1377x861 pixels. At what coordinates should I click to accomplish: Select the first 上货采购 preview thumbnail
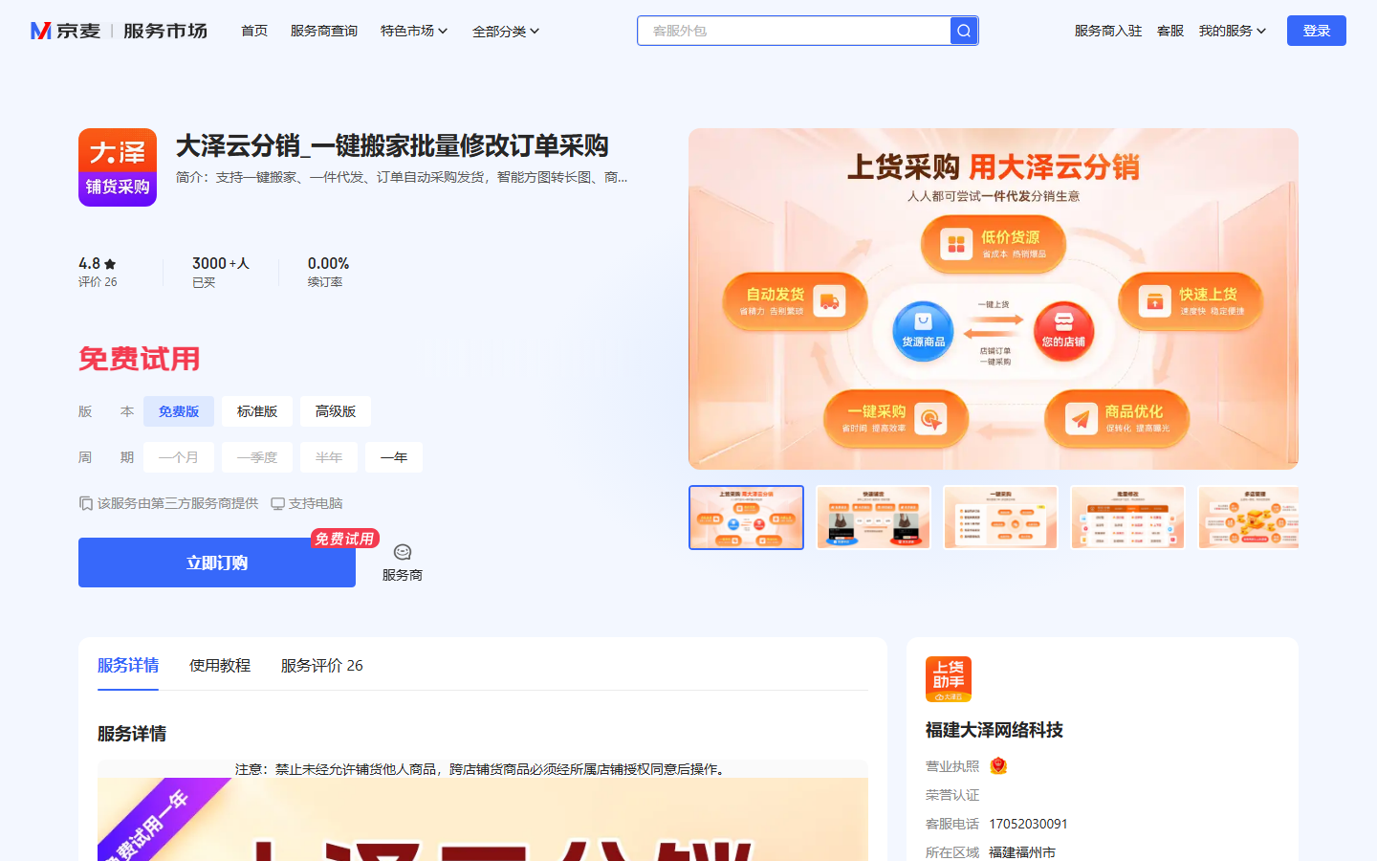pos(746,518)
